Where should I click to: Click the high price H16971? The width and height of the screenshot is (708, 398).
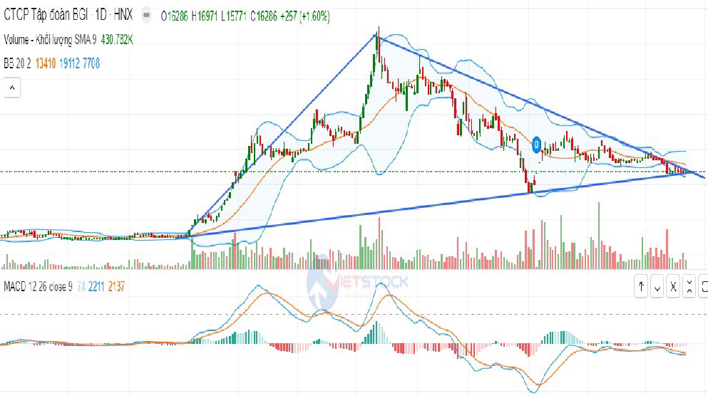205,16
